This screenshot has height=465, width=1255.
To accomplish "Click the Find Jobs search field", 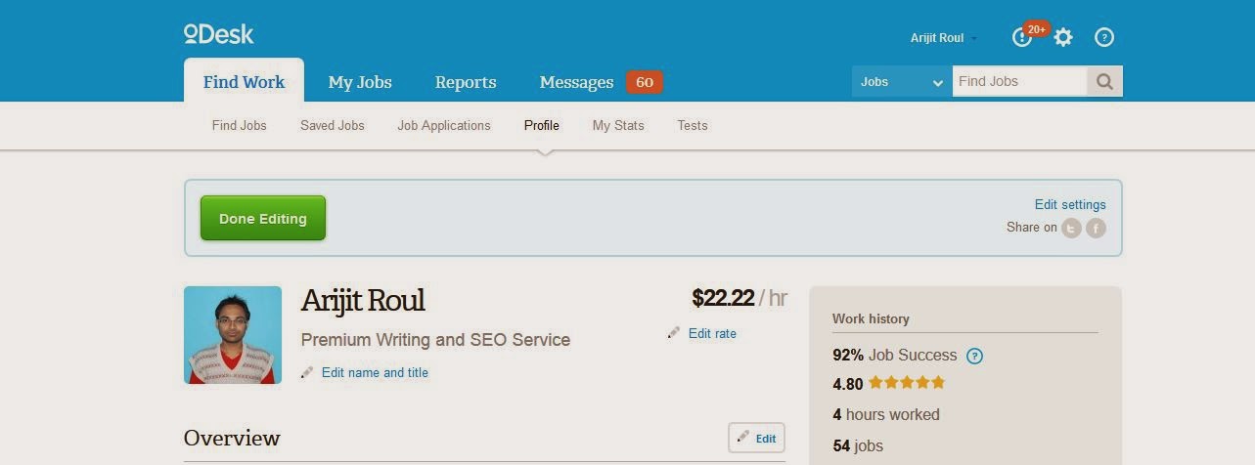I will (x=1019, y=82).
